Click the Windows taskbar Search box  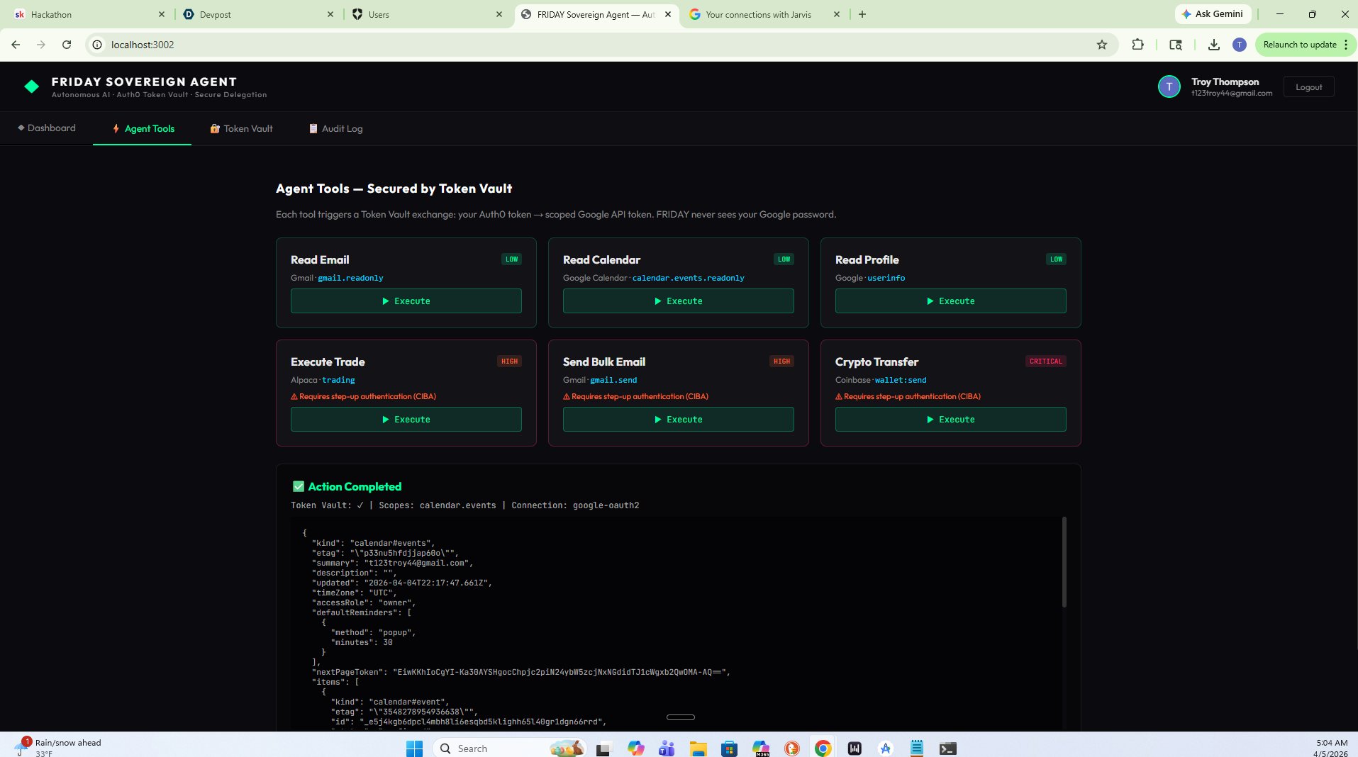click(x=511, y=748)
